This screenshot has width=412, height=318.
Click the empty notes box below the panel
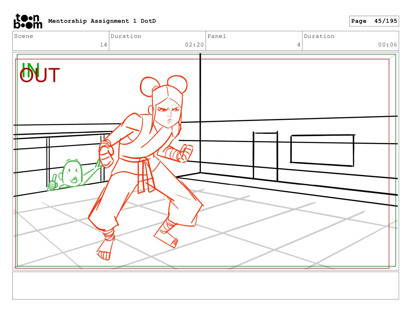[206, 286]
